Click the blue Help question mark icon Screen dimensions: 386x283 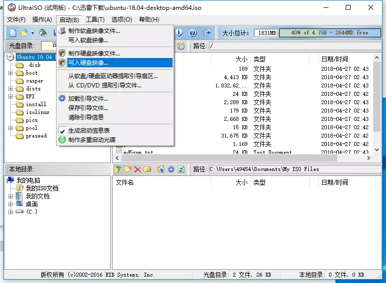pos(193,33)
